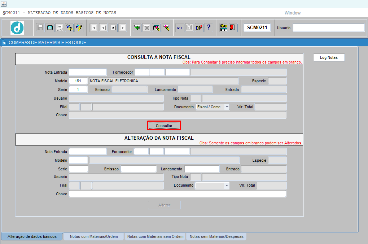This screenshot has width=368, height=244.
Task: Click the Emissao field in Alteração section
Action: (139, 169)
